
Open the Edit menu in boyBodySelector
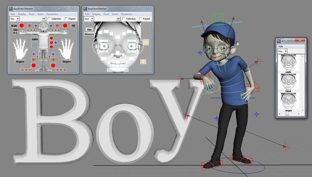click(x=13, y=14)
